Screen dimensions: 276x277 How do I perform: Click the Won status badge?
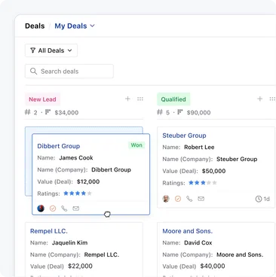pyautogui.click(x=136, y=145)
